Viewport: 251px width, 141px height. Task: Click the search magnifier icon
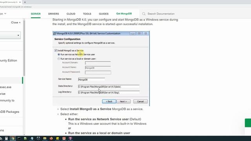pyautogui.click(x=144, y=14)
